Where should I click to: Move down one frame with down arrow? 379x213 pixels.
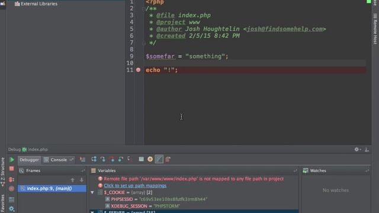click(82, 180)
